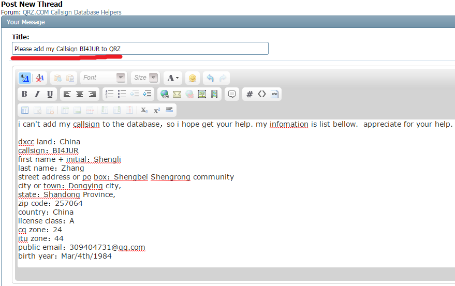
Task: Open the smilies picker
Action: click(193, 78)
